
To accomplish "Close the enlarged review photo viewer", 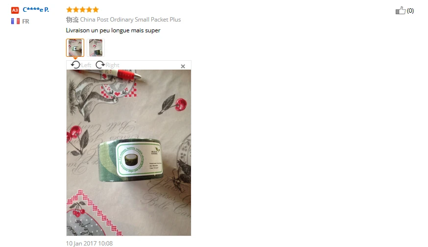I will (x=183, y=66).
